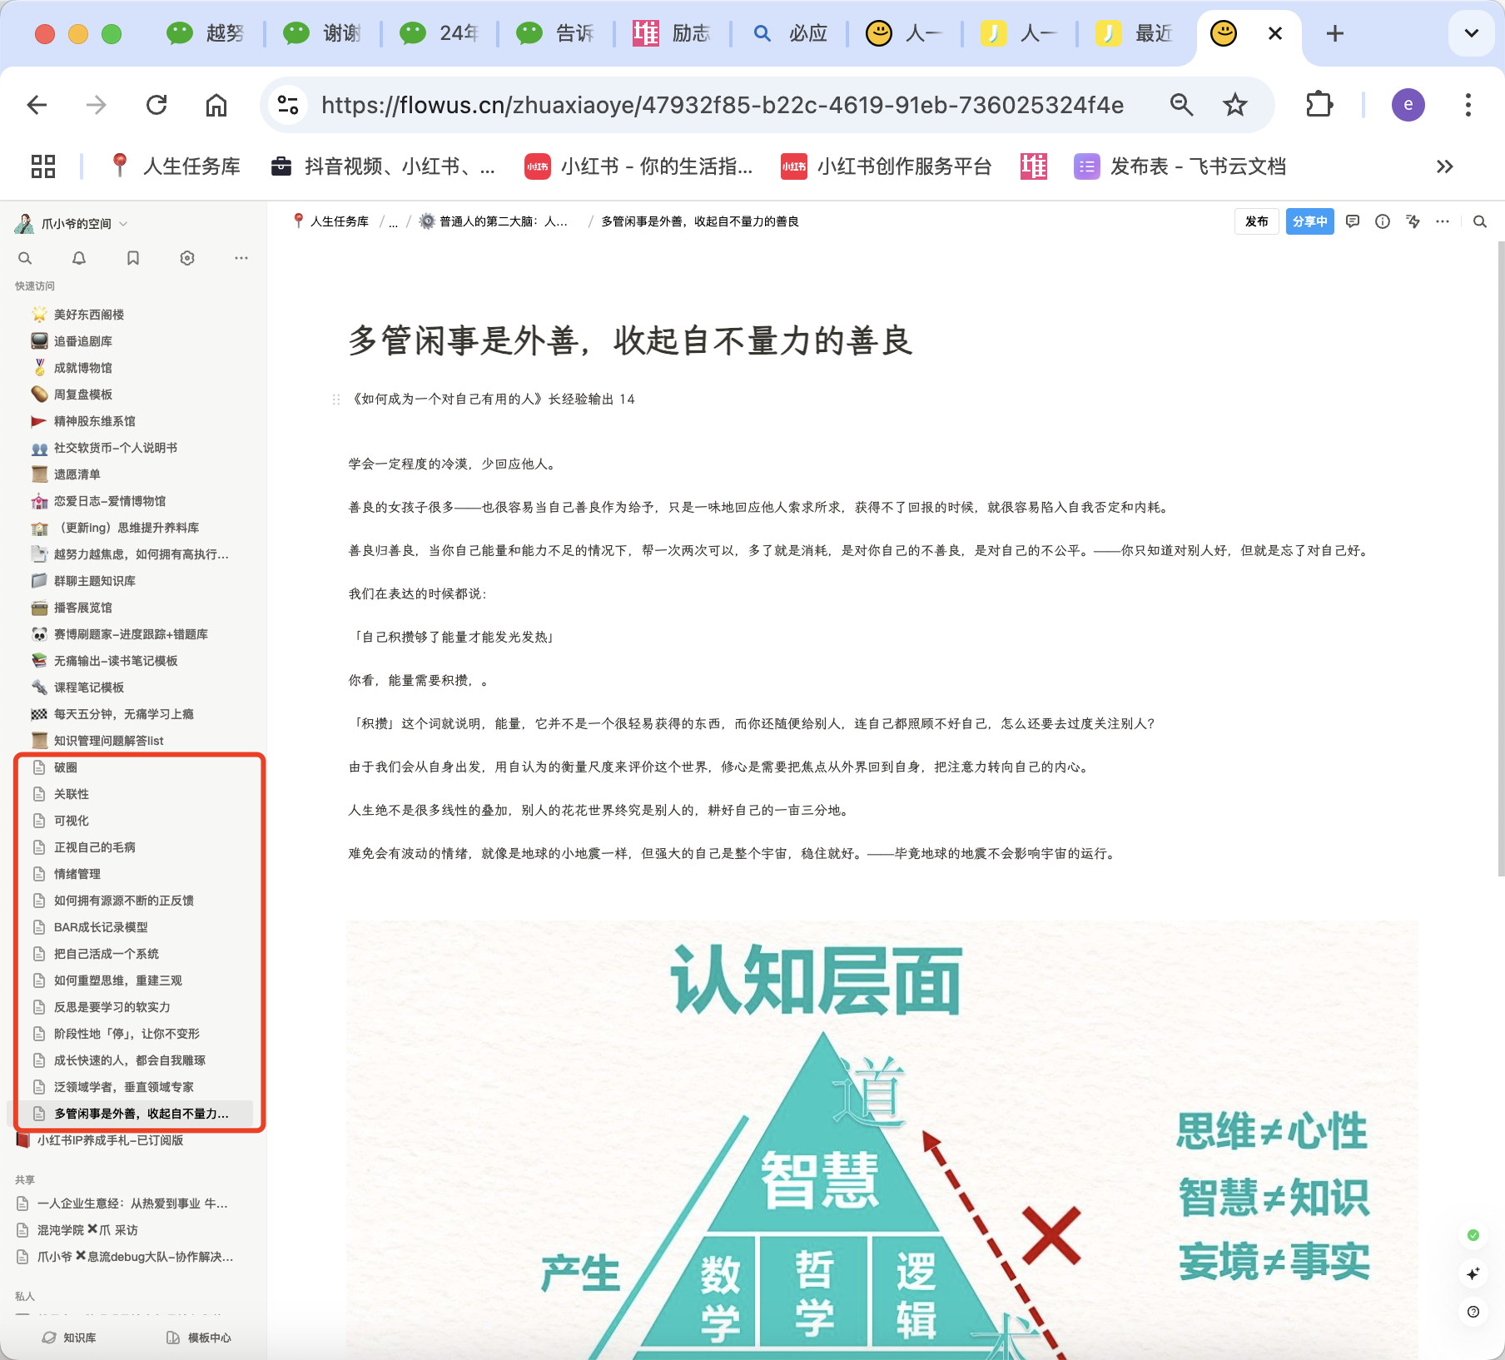This screenshot has height=1360, width=1505.
Task: Open the page comments icon
Action: tap(1353, 221)
